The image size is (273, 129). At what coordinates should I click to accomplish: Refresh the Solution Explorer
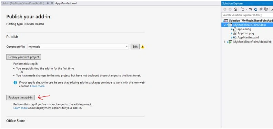tap(255, 9)
